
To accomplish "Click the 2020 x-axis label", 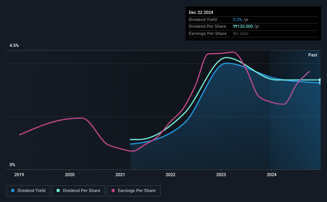I will [70, 175].
